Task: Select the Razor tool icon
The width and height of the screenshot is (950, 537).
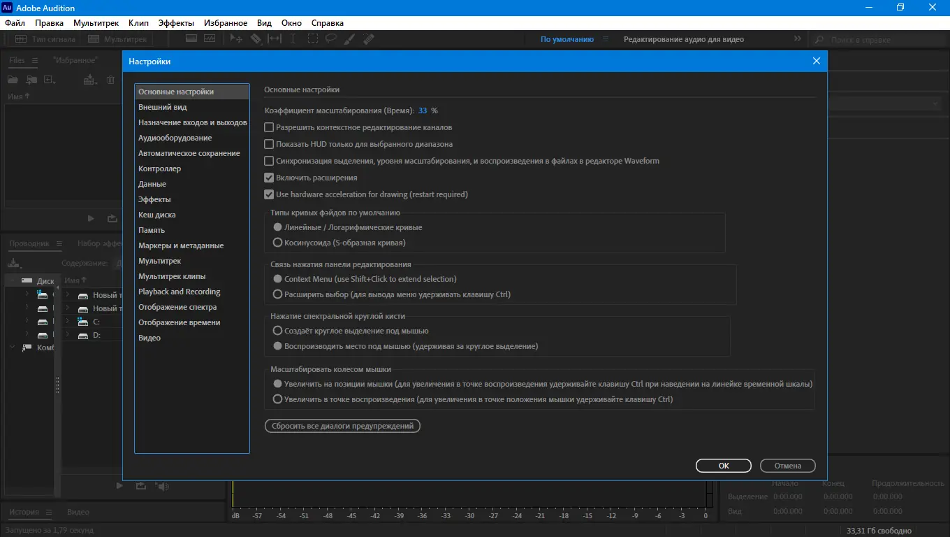Action: 256,39
